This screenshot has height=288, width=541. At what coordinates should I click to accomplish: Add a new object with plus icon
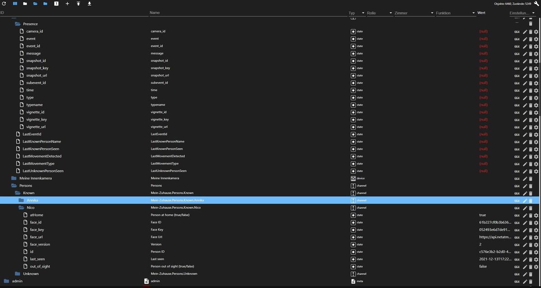(x=67, y=4)
